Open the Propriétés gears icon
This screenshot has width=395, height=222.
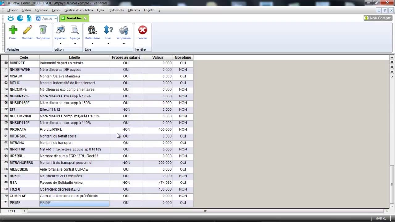[x=124, y=30]
